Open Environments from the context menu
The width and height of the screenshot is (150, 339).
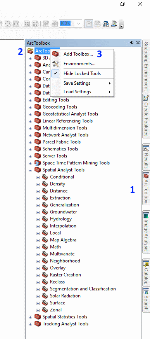(x=79, y=64)
